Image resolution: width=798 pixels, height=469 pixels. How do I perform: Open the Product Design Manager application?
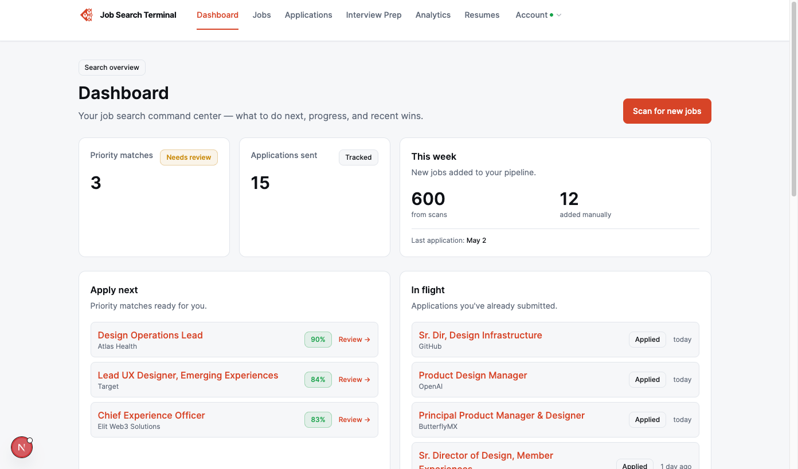[473, 375]
